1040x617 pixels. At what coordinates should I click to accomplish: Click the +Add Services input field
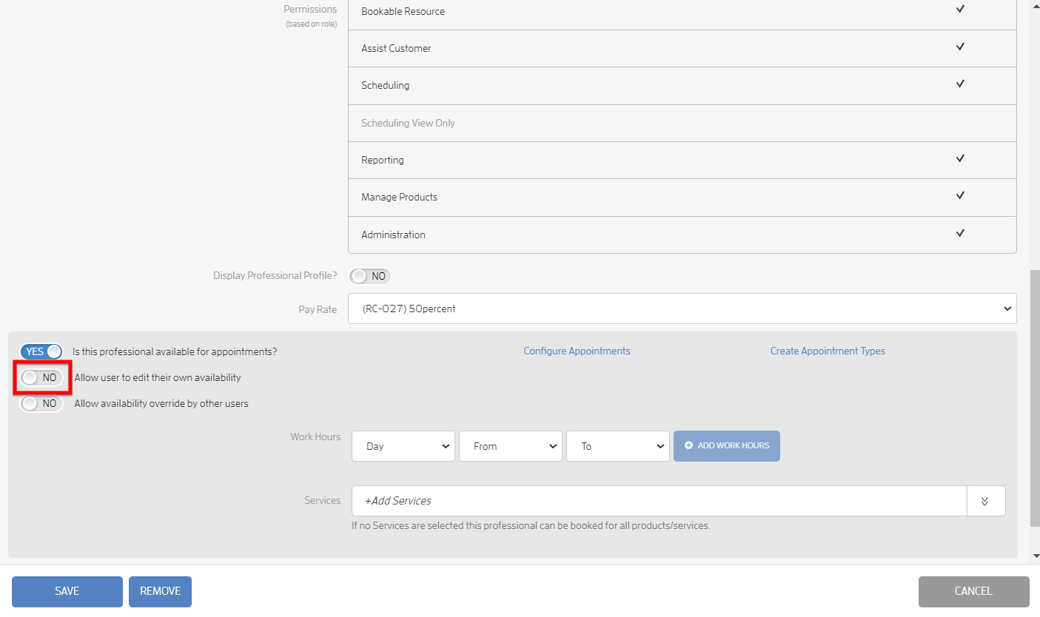pos(659,501)
